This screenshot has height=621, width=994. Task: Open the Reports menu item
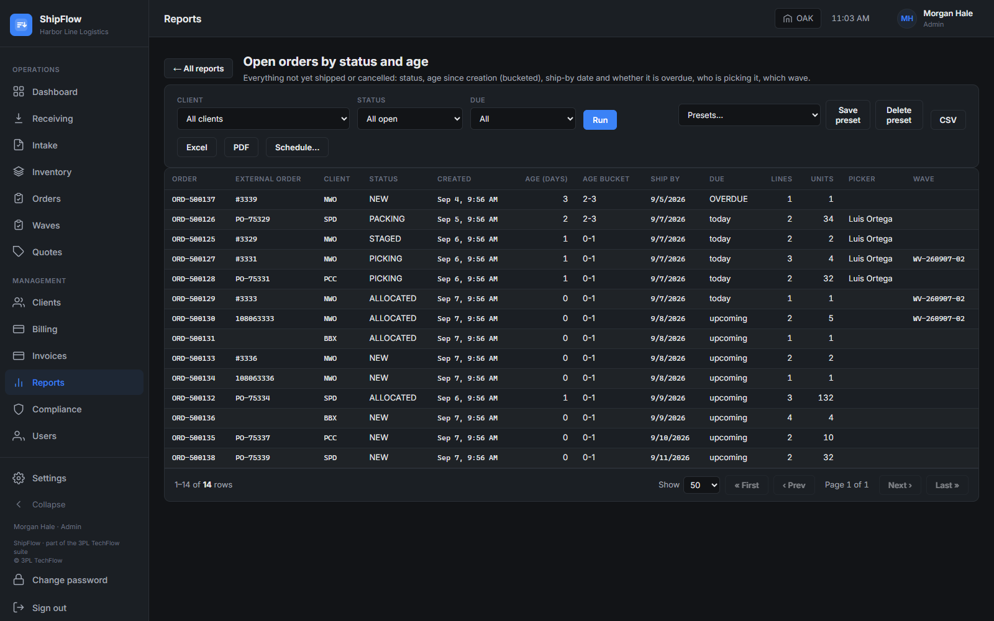[74, 383]
